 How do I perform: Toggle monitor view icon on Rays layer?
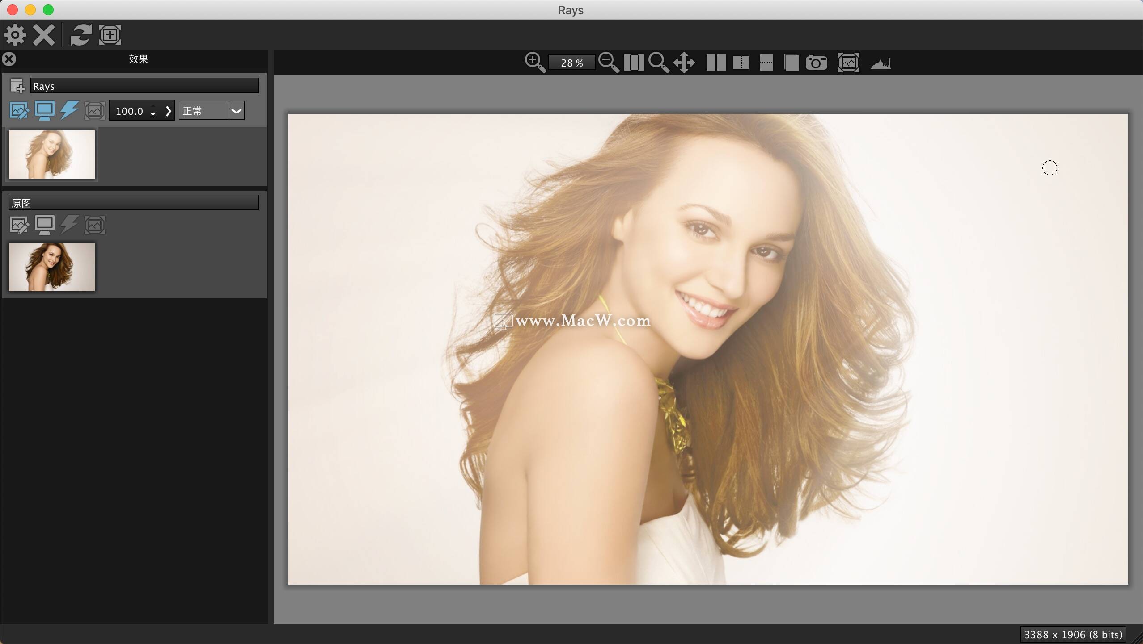tap(44, 110)
